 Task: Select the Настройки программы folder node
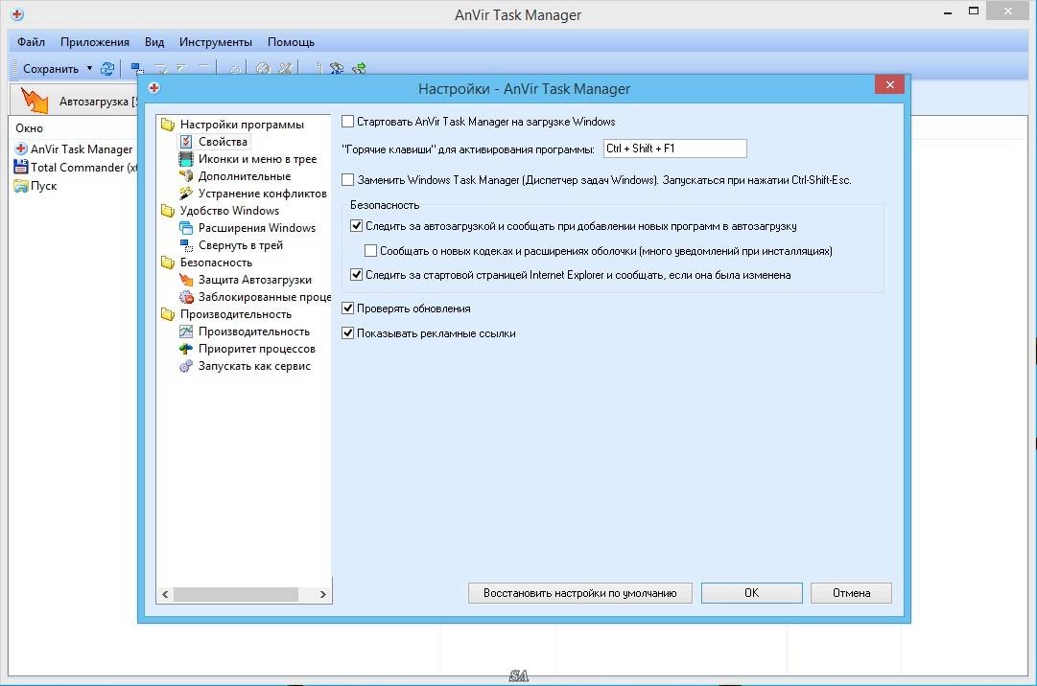point(233,125)
